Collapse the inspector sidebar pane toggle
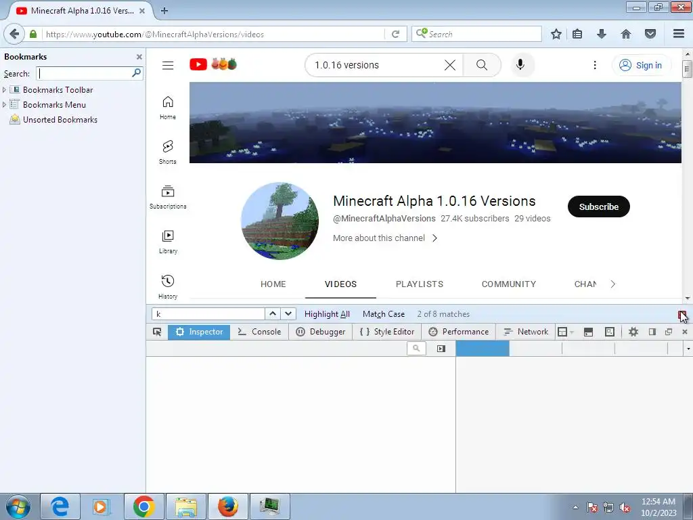The height and width of the screenshot is (520, 693). tap(441, 349)
